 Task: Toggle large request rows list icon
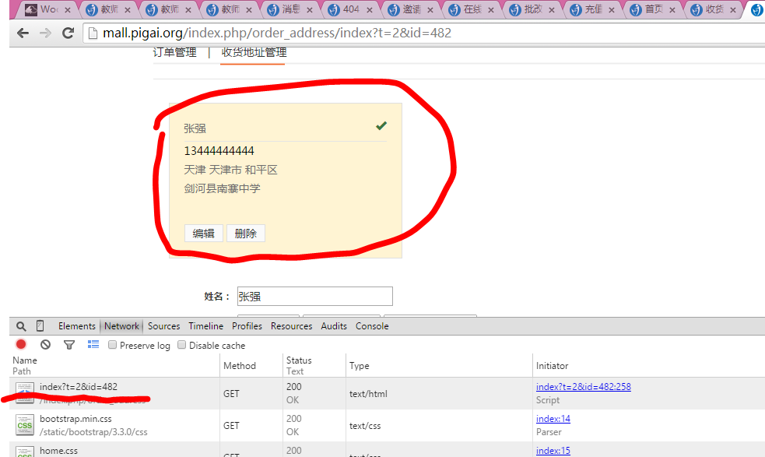tap(93, 345)
